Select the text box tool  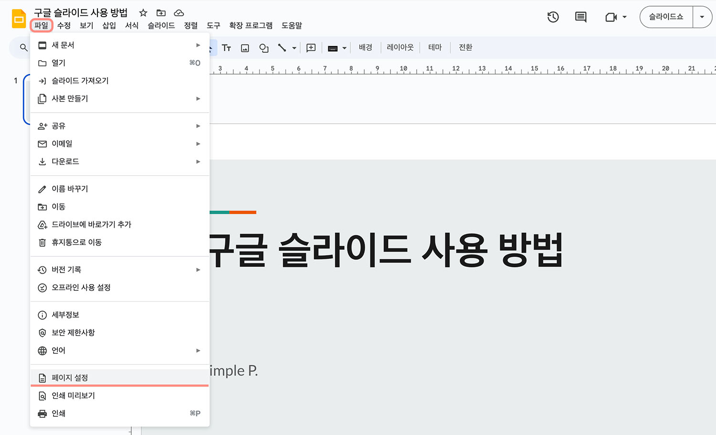226,48
